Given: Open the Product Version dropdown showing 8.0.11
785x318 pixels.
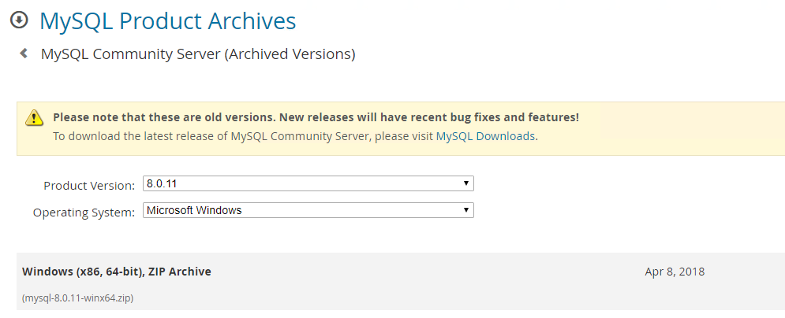Looking at the screenshot, I should [308, 184].
